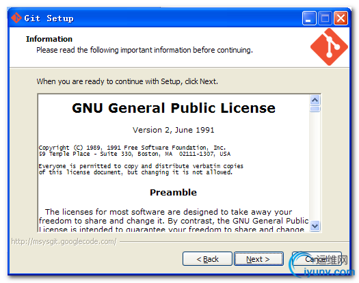Maximize the Git Setup window
The height and width of the screenshot is (283, 359).
click(x=325, y=18)
